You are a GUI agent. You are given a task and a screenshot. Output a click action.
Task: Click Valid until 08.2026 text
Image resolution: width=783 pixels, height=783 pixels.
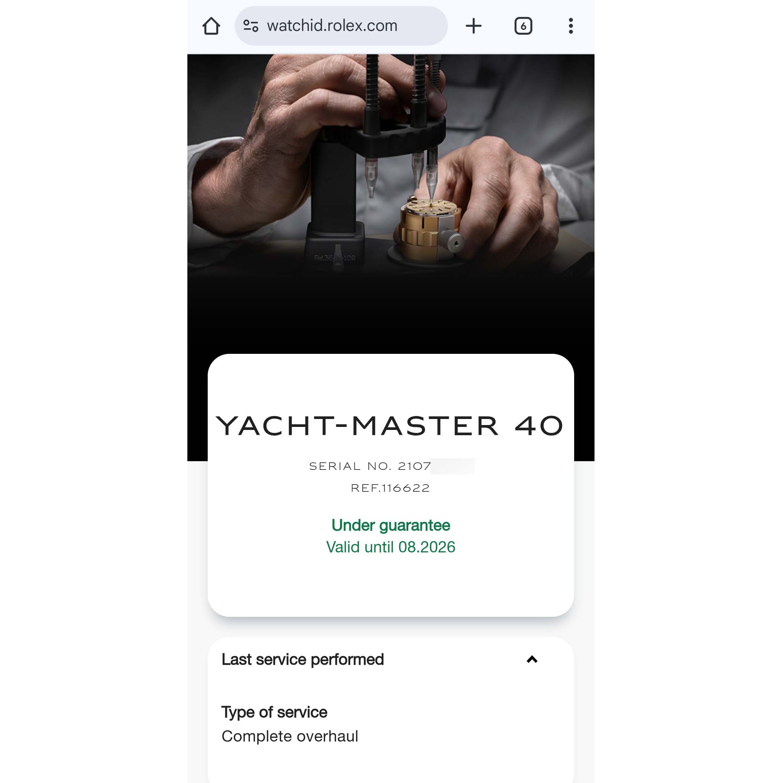pos(391,547)
